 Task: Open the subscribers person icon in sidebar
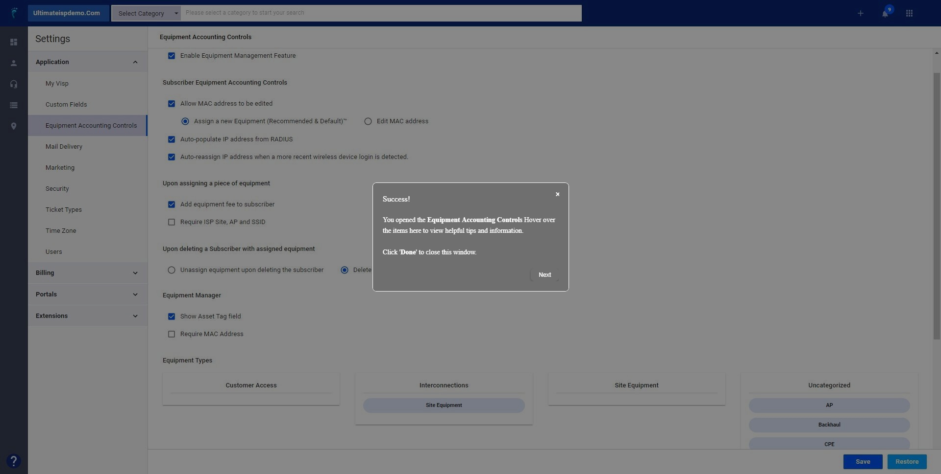[14, 63]
